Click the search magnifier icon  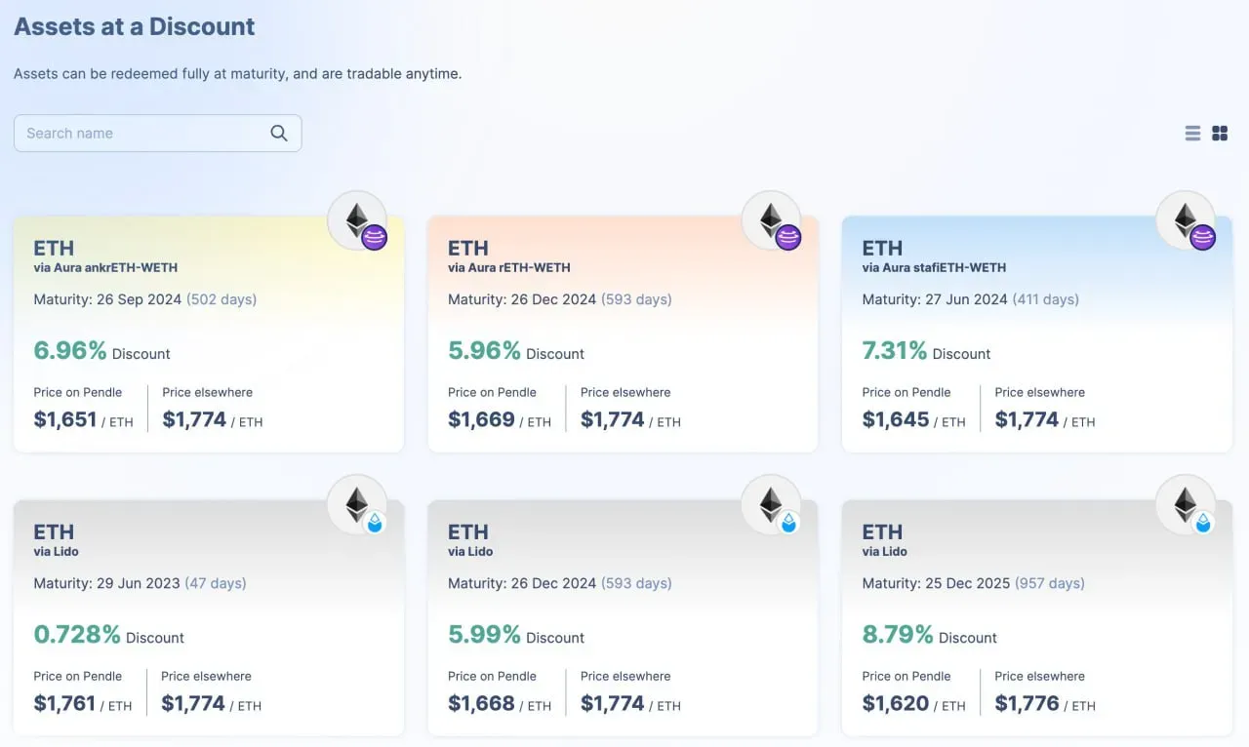[x=279, y=134]
